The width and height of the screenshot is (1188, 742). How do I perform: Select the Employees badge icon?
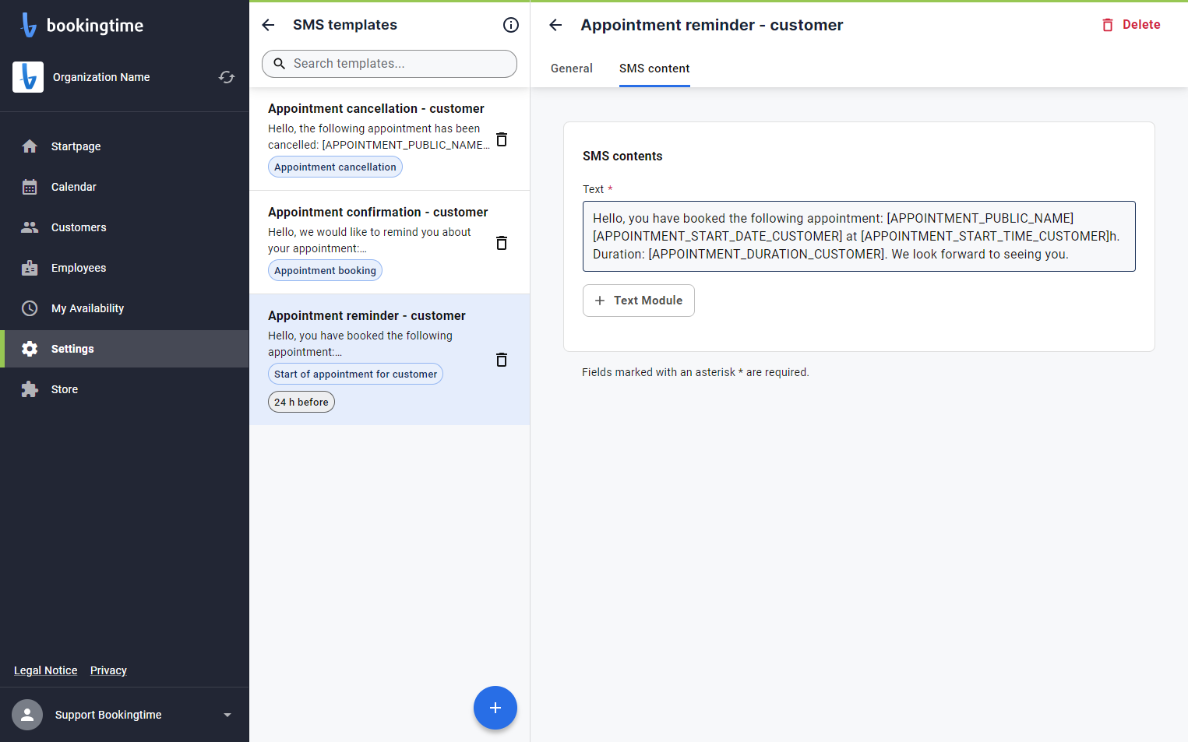(30, 268)
